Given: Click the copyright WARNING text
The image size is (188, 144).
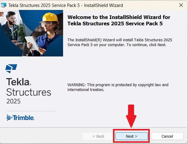Looking at the screenshot, I should click(118, 87).
